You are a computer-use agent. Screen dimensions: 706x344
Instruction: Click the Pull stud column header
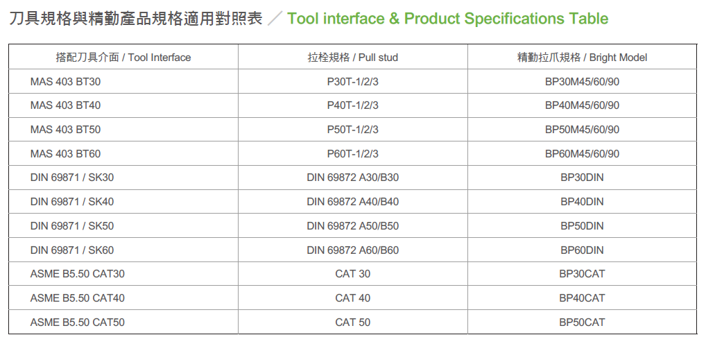click(352, 58)
